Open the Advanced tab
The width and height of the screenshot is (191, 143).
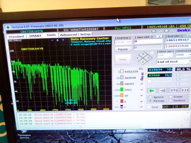pyautogui.click(x=68, y=35)
